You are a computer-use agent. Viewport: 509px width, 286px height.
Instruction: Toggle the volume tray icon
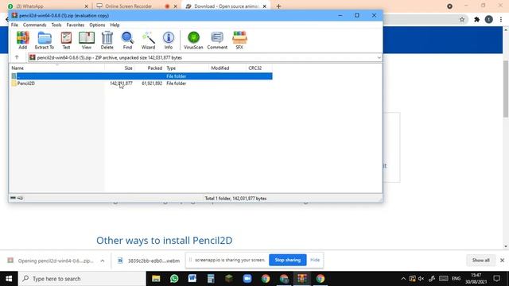(421, 279)
